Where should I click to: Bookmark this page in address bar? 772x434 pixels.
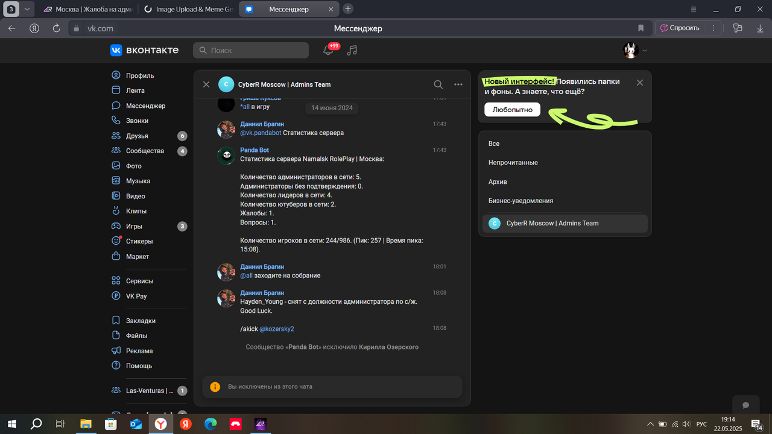click(x=641, y=28)
